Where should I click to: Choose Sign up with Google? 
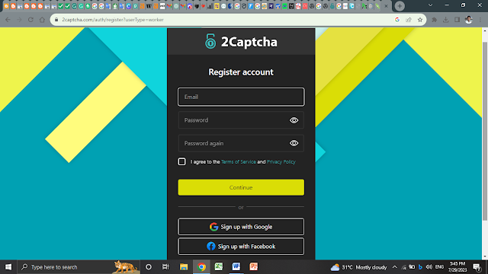pyautogui.click(x=241, y=227)
